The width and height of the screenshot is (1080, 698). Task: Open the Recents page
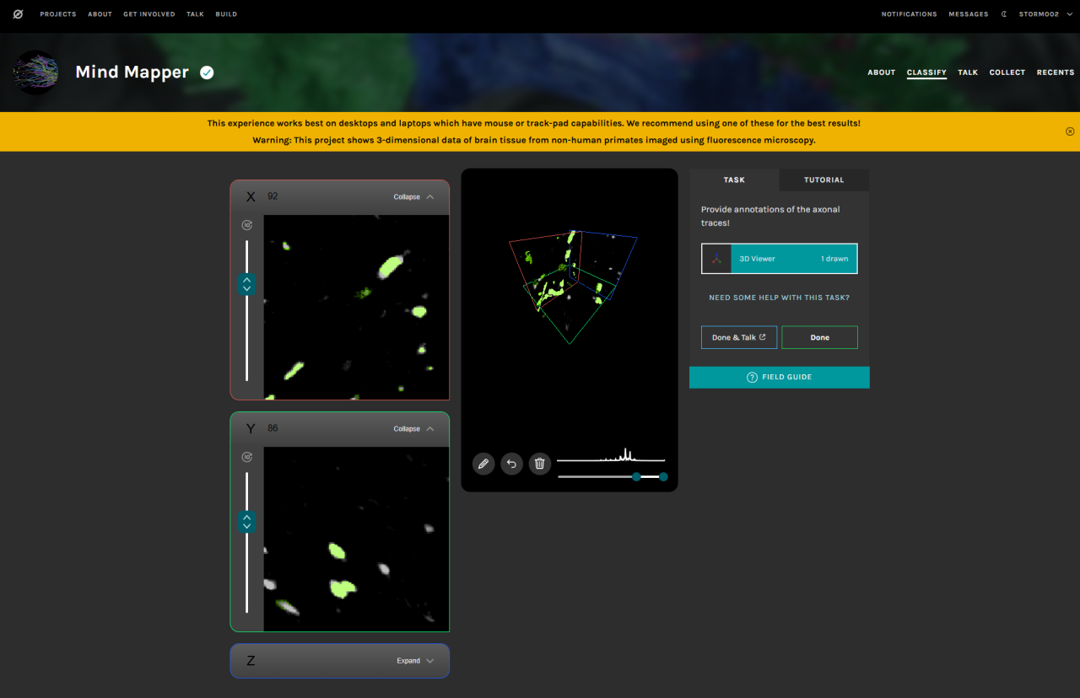pos(1056,72)
